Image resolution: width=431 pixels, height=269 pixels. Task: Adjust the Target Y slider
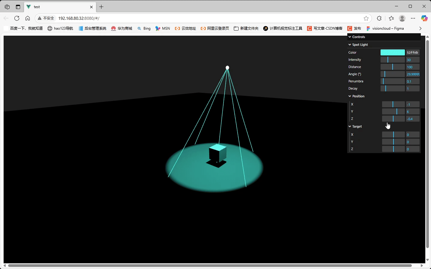coord(393,142)
